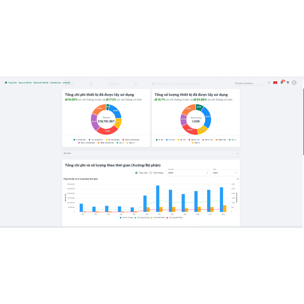Click the 10.02% cost change indicator

(x=71, y=100)
